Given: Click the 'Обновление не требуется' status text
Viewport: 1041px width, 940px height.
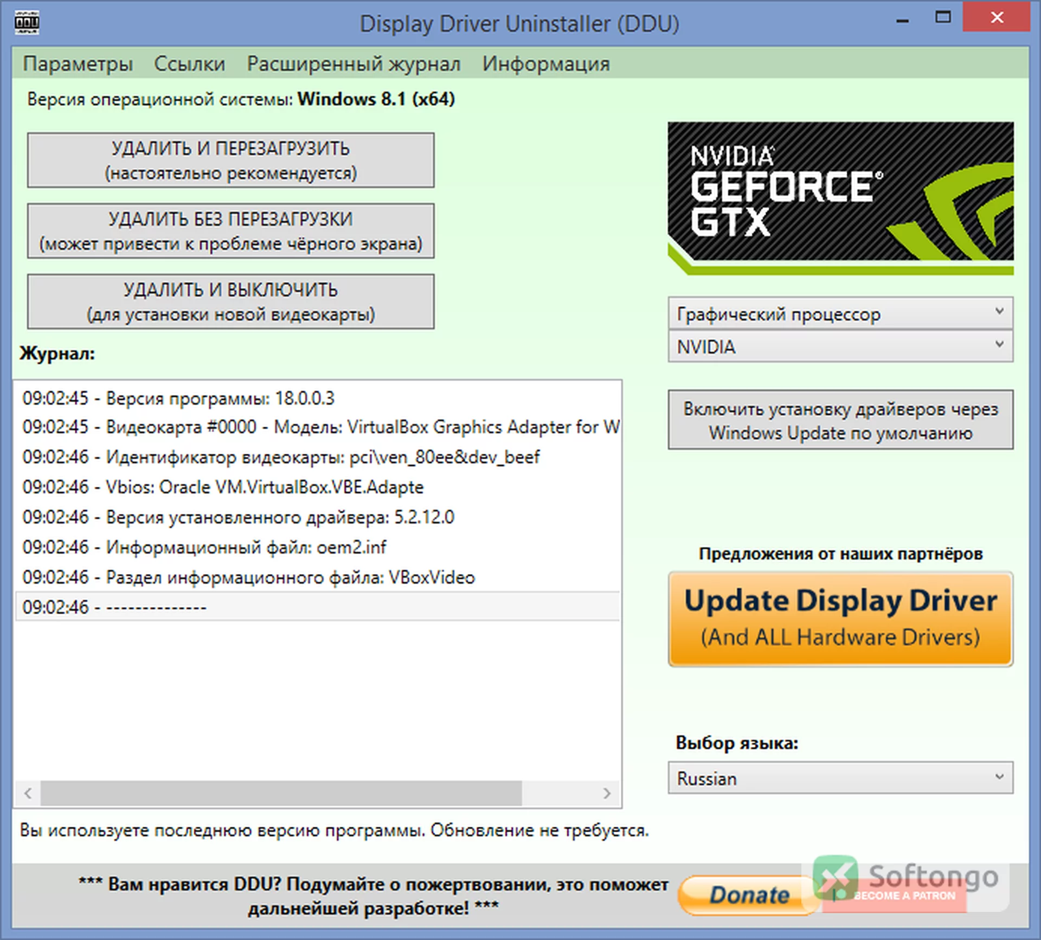Looking at the screenshot, I should click(x=539, y=830).
